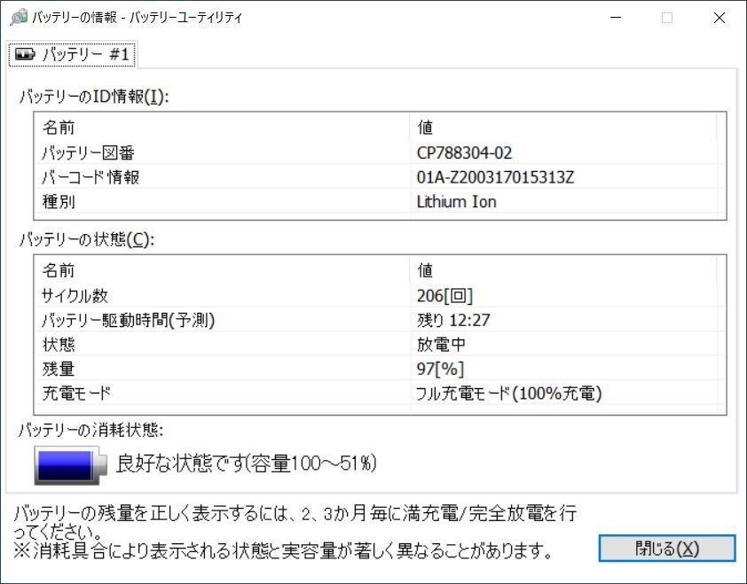The height and width of the screenshot is (584, 747).
Task: Select the remaining time 残り 12:27
Action: pyautogui.click(x=453, y=320)
